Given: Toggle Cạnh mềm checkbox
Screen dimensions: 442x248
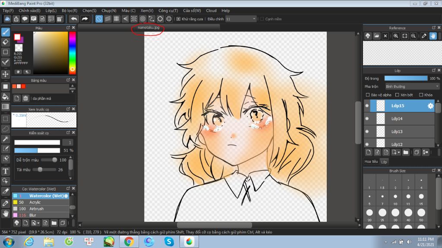Looking at the screenshot, I should (262, 19).
